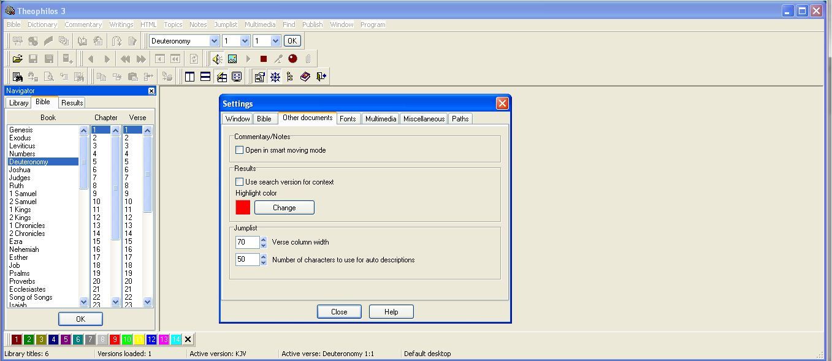Expand the toolbar verse number dropdown
The width and height of the screenshot is (832, 361).
pos(275,41)
